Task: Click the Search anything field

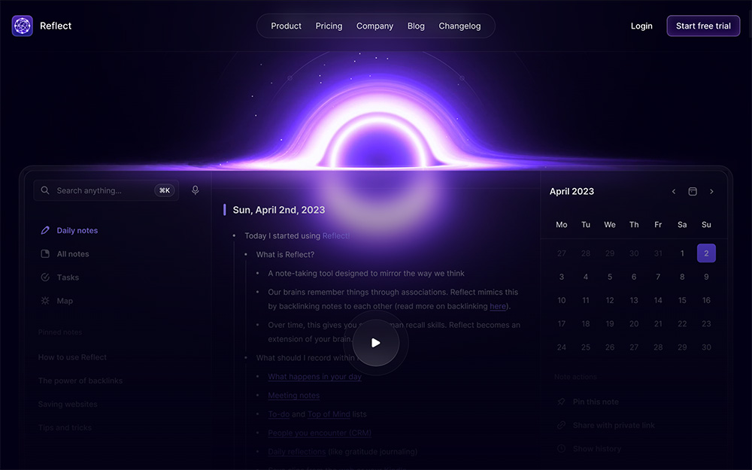Action: click(106, 190)
